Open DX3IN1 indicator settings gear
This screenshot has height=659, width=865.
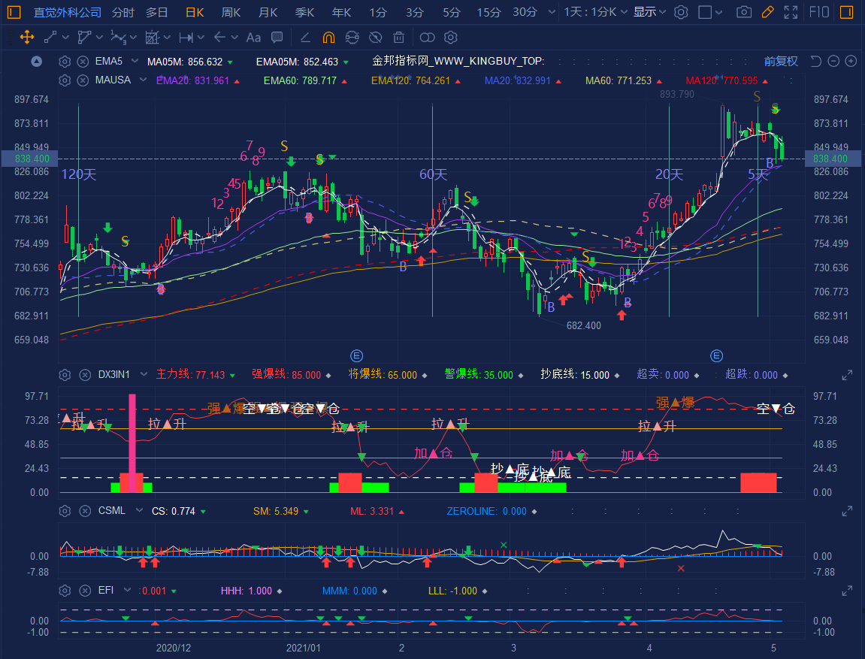[65, 375]
